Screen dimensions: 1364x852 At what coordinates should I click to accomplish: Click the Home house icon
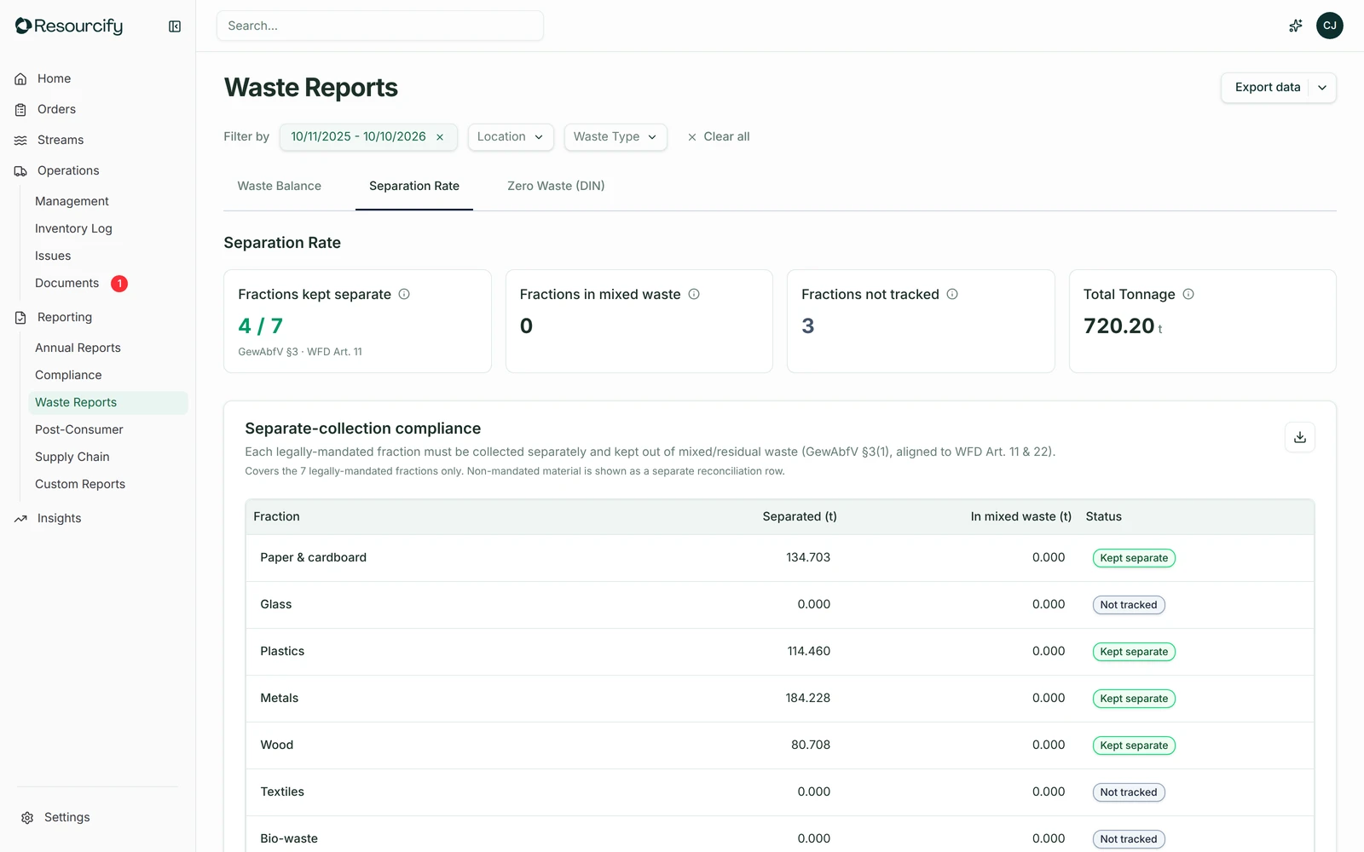click(20, 78)
